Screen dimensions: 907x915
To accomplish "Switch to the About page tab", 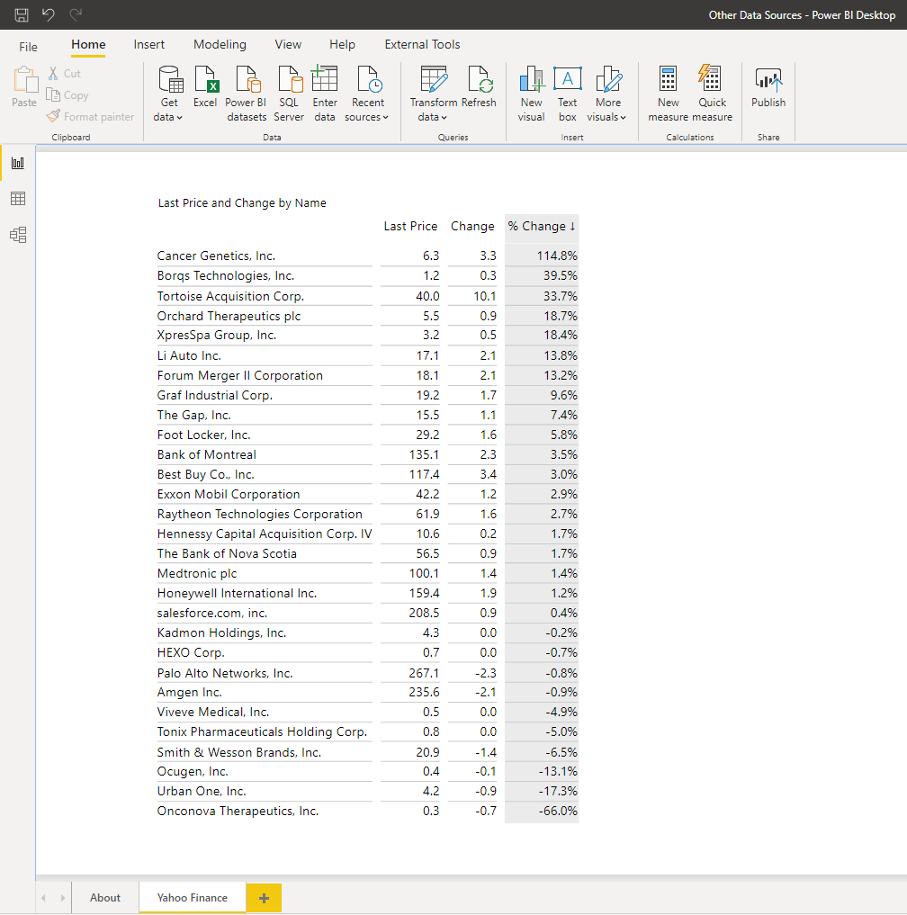I will (x=105, y=898).
